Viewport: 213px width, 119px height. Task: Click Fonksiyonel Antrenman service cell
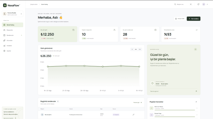click(76, 115)
